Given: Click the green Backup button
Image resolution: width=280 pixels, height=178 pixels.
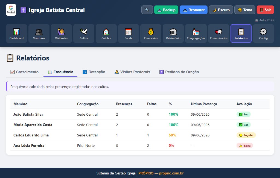Looking at the screenshot, I should coord(166,10).
